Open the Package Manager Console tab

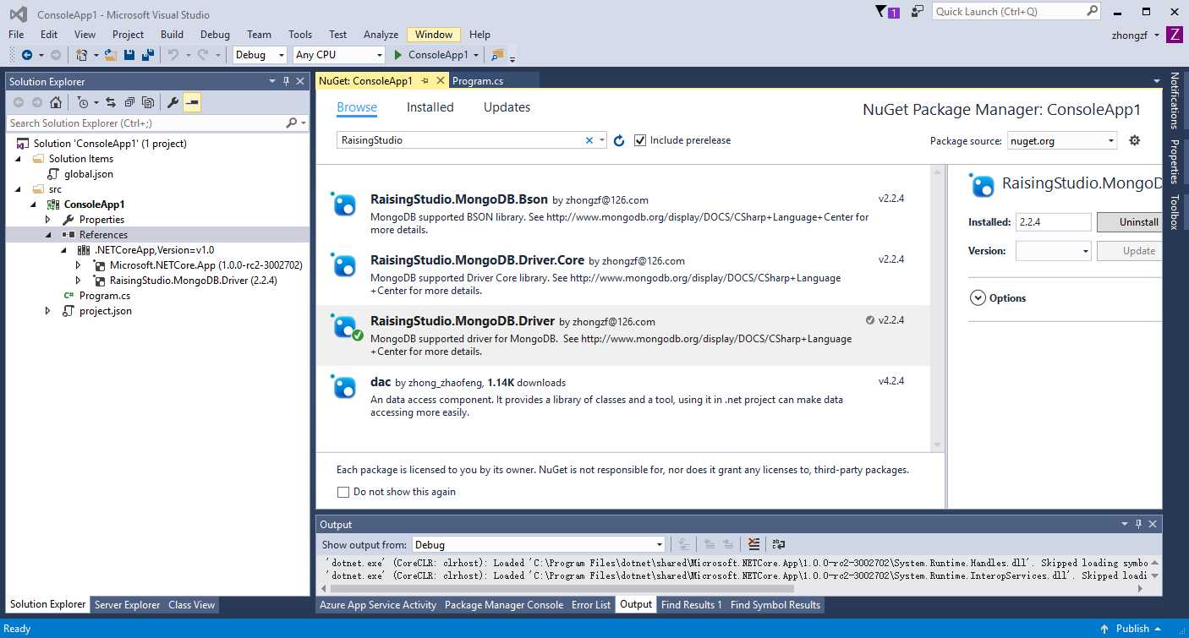pos(504,605)
